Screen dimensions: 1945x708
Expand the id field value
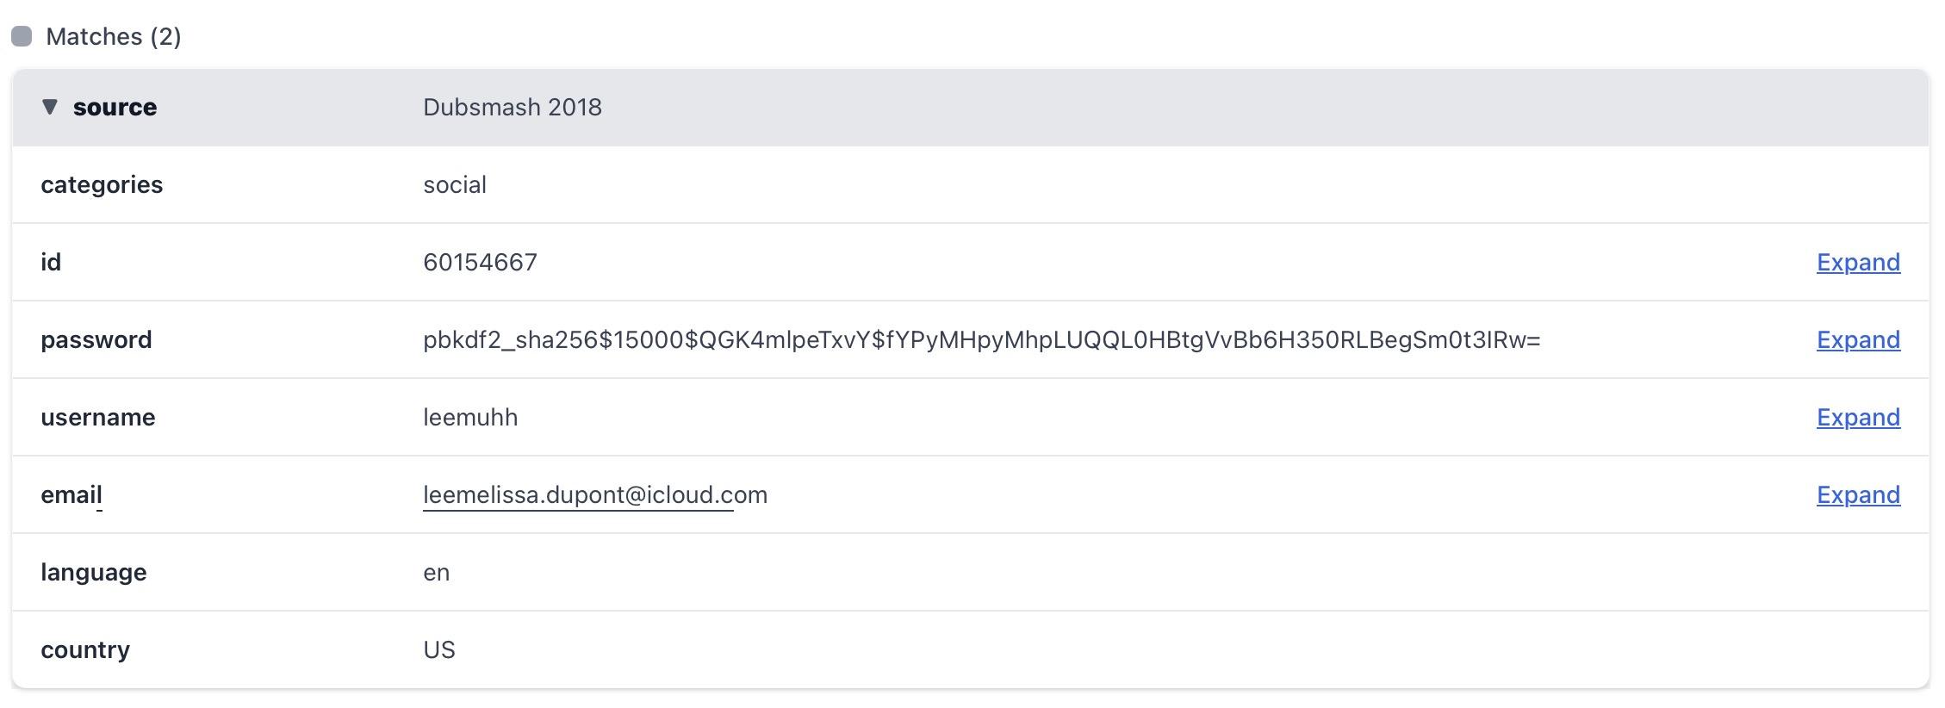(x=1857, y=262)
